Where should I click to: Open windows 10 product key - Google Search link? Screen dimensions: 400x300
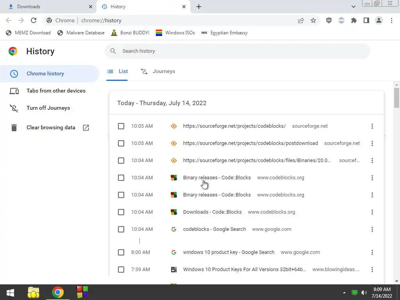click(229, 252)
